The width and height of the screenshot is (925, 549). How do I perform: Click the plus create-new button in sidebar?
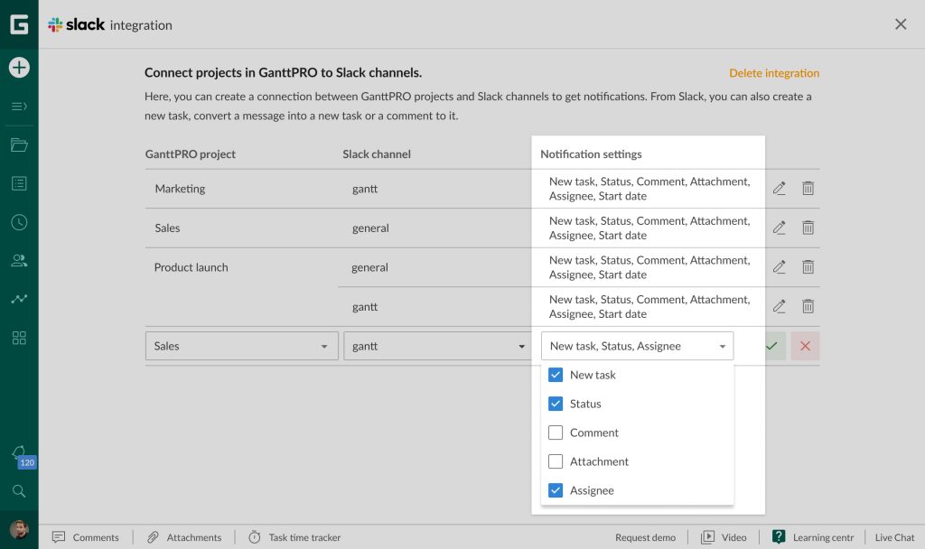pyautogui.click(x=19, y=67)
